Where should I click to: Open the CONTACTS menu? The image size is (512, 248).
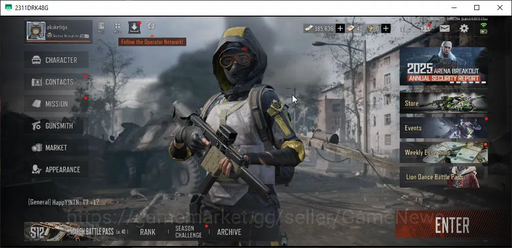pos(56,82)
